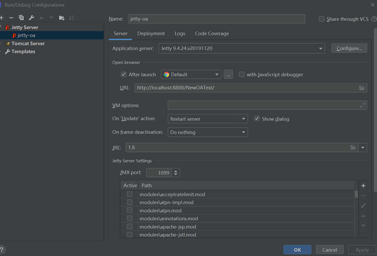Switch to Deployment tab
377x256 pixels.
pyautogui.click(x=151, y=34)
